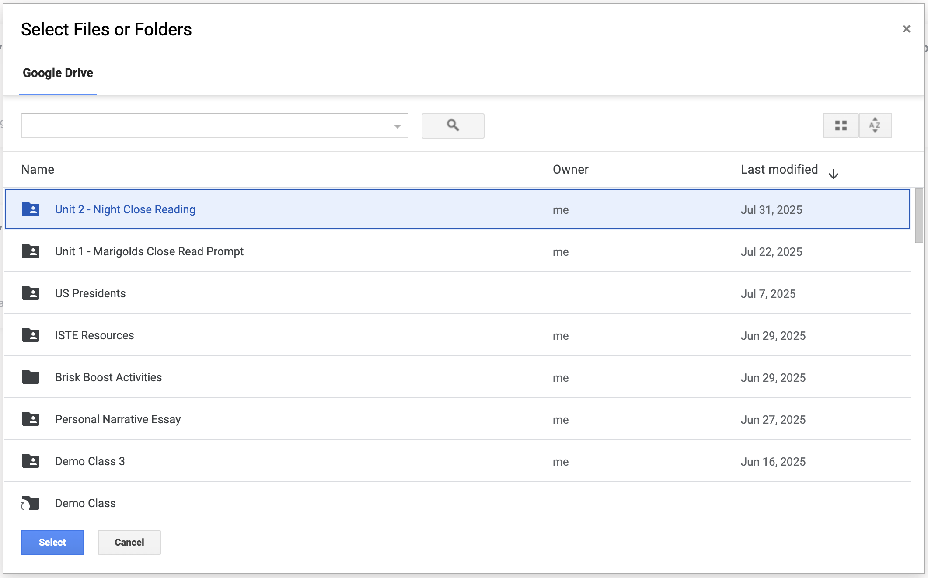Close the Select Files dialog
Screen dimensions: 928x578
906,29
